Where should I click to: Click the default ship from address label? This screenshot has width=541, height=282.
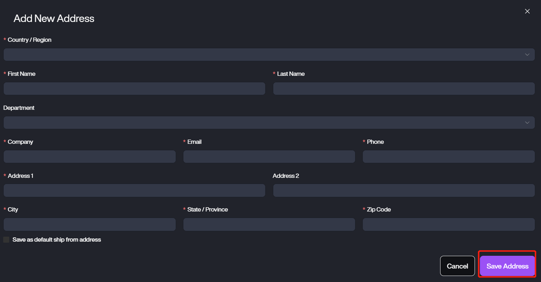tap(57, 240)
